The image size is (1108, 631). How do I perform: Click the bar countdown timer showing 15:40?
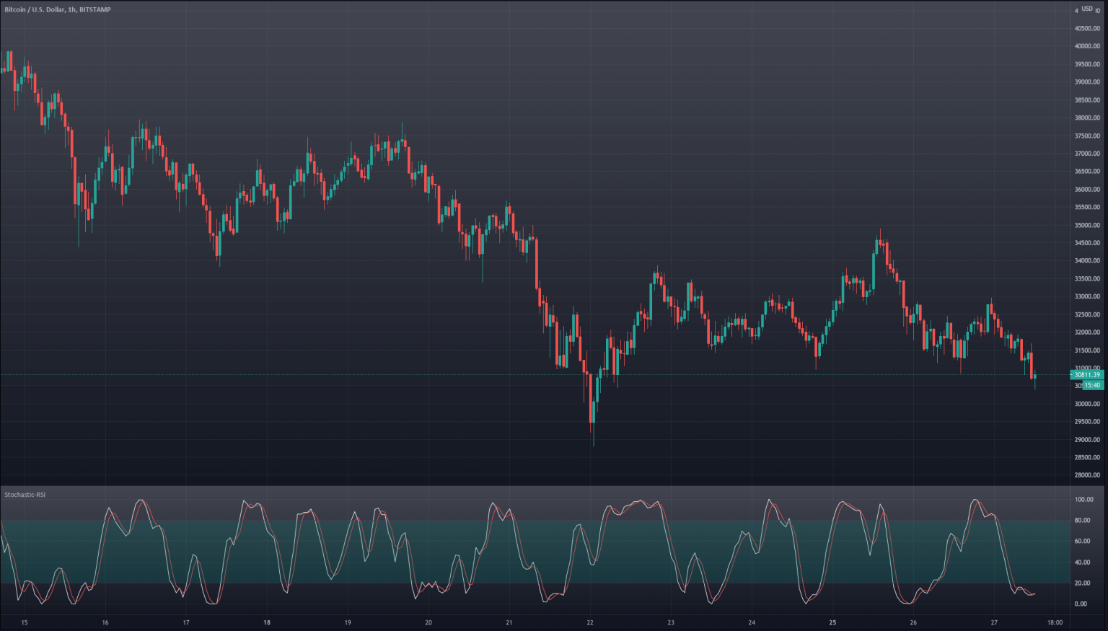[x=1094, y=385]
